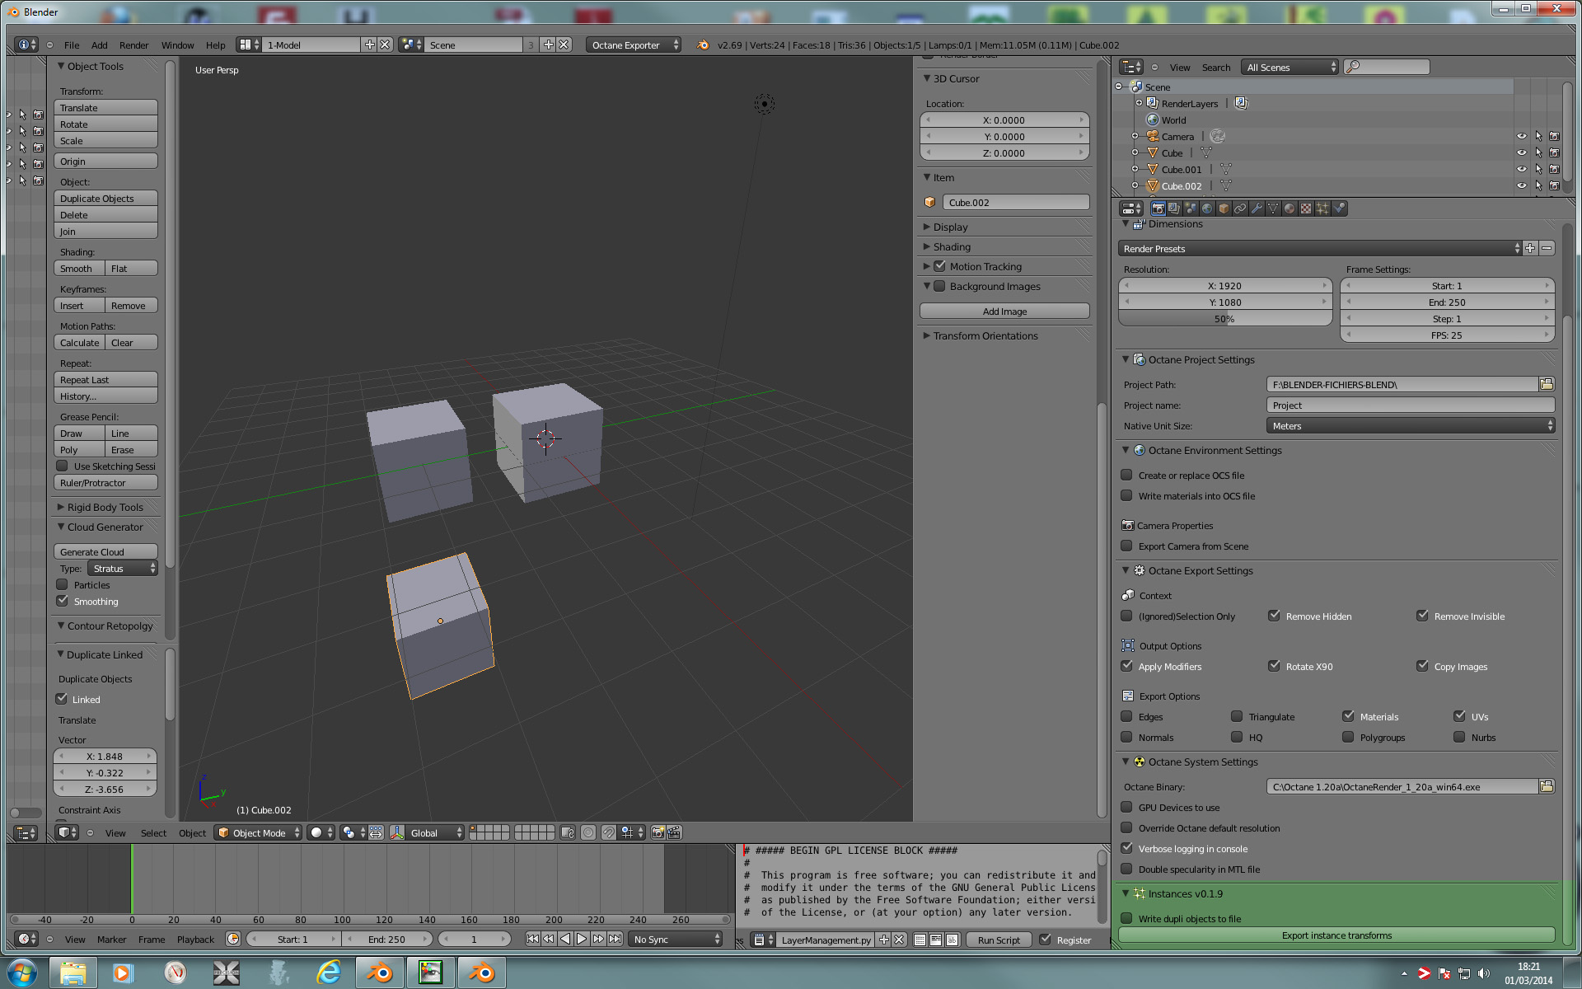This screenshot has width=1582, height=989.
Task: Open the Native Unit Size Meters dropdown
Action: pos(1410,426)
